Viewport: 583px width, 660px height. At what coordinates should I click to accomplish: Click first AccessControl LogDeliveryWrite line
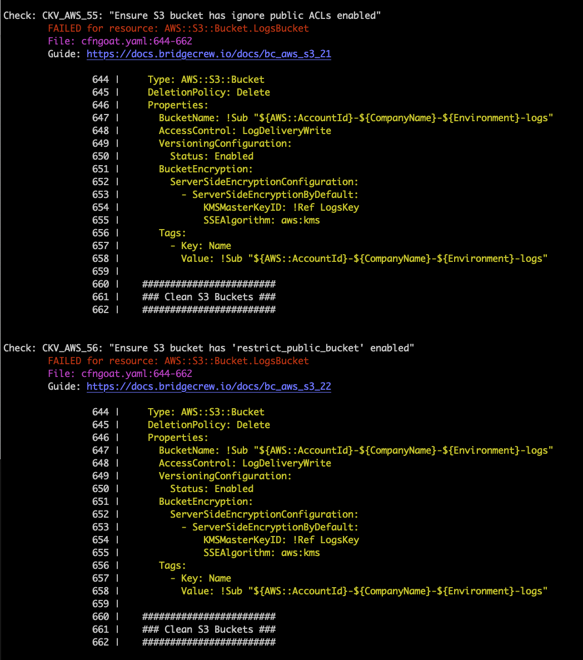[x=245, y=131]
